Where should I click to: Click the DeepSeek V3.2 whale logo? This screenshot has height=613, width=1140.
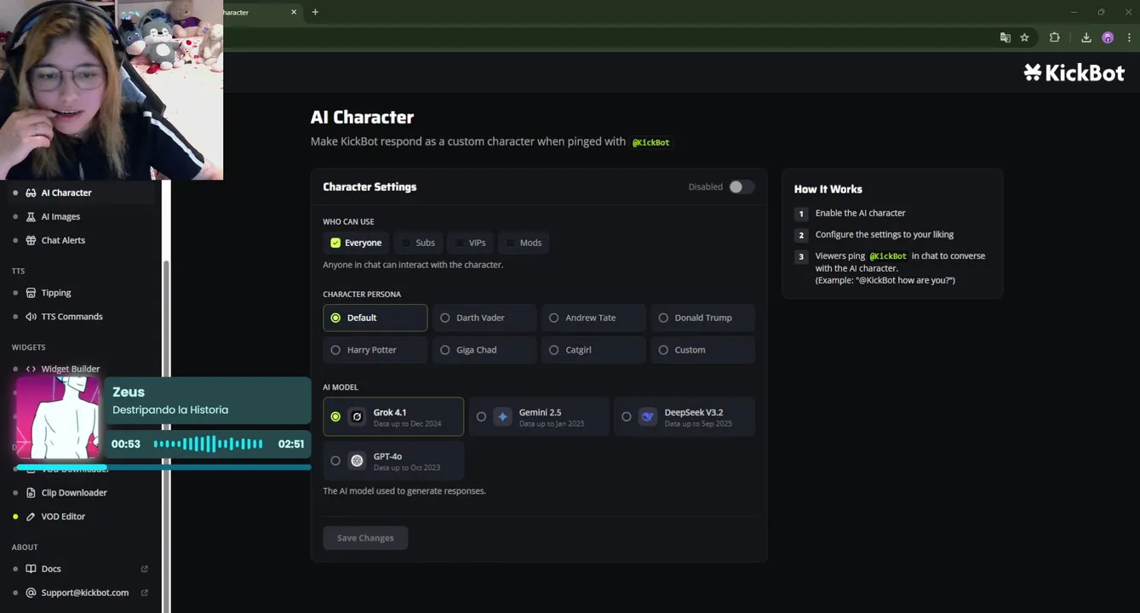click(x=648, y=416)
